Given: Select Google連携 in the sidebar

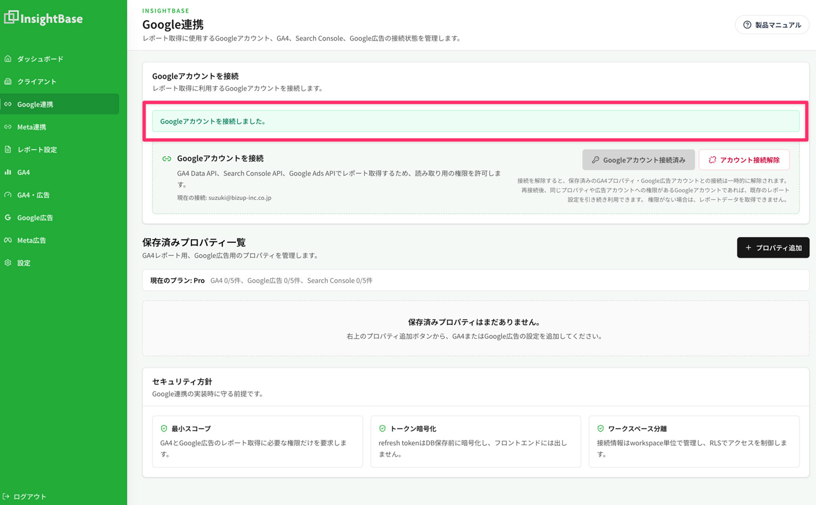Looking at the screenshot, I should coord(60,104).
